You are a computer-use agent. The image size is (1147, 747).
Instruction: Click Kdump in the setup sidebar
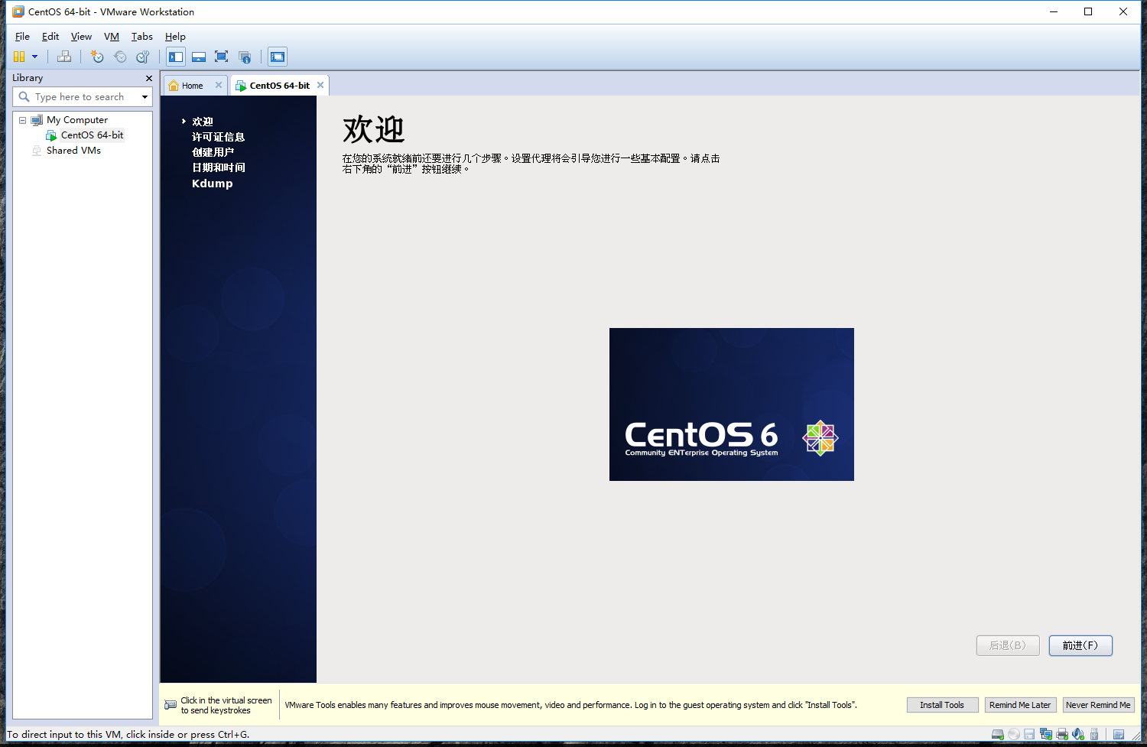(x=212, y=184)
